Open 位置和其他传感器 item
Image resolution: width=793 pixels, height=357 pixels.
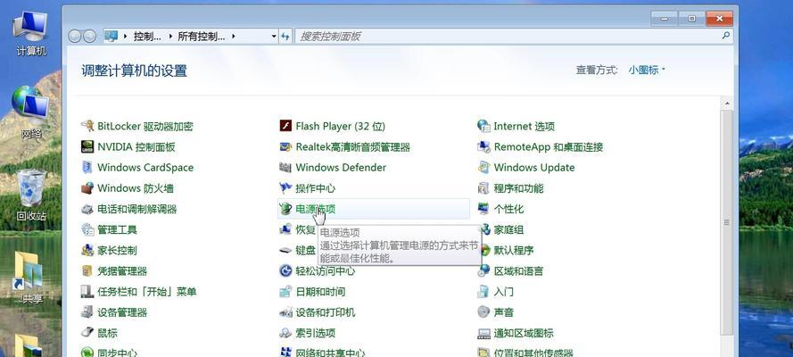tap(533, 353)
